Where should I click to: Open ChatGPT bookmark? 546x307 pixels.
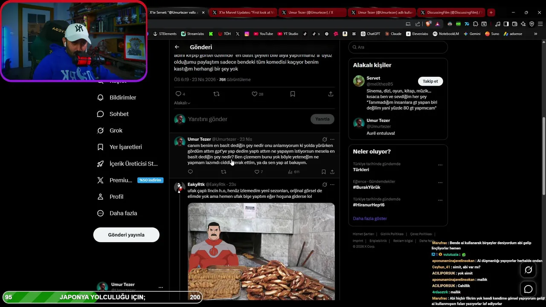tap(371, 34)
